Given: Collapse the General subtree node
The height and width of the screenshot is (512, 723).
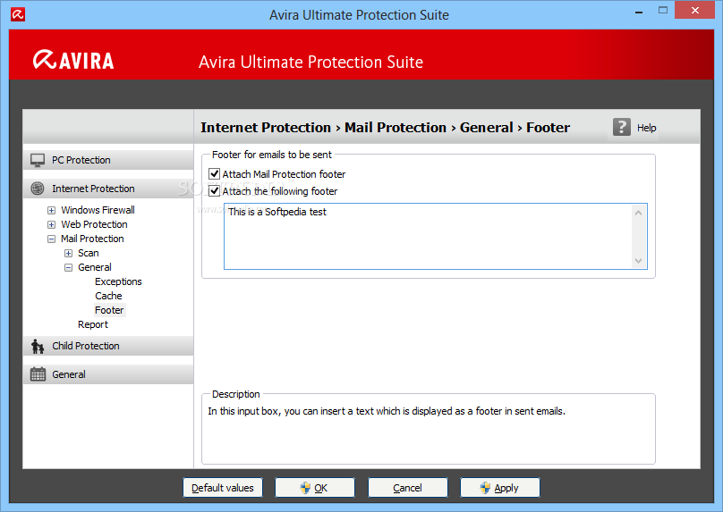Looking at the screenshot, I should click(68, 267).
